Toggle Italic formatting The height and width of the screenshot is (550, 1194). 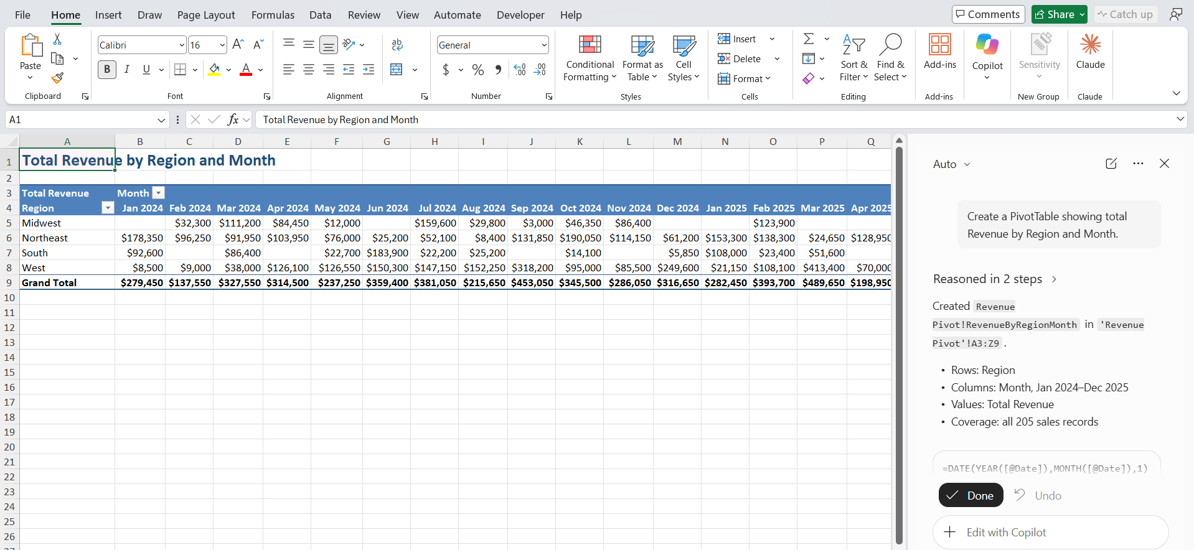pos(127,70)
